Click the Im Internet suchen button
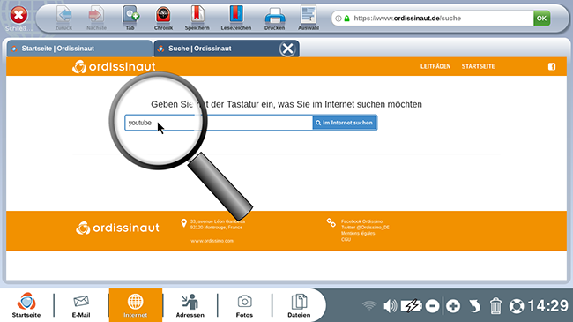Image resolution: width=573 pixels, height=322 pixels. [345, 123]
